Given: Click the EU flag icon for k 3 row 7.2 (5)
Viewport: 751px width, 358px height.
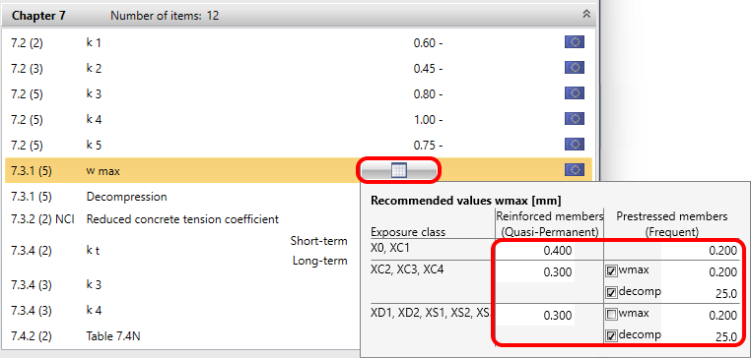Looking at the screenshot, I should coord(575,93).
